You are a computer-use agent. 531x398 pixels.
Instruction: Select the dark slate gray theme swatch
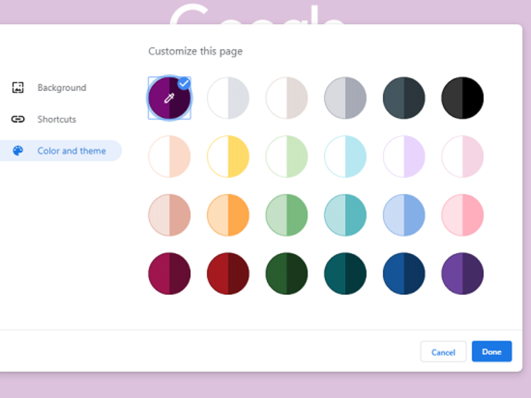point(404,98)
